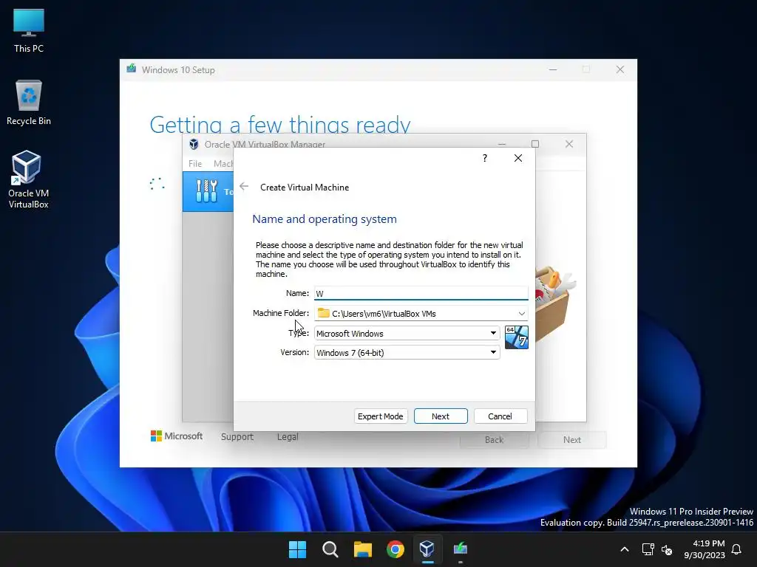Close the Create Virtual Machine dialog
The height and width of the screenshot is (567, 757).
pyautogui.click(x=518, y=158)
